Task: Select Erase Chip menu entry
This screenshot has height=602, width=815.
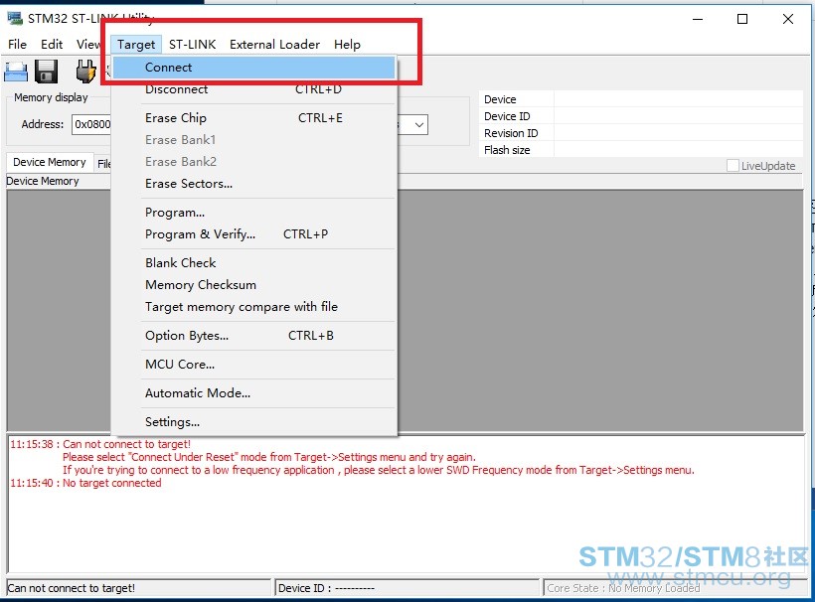Action: [254, 118]
